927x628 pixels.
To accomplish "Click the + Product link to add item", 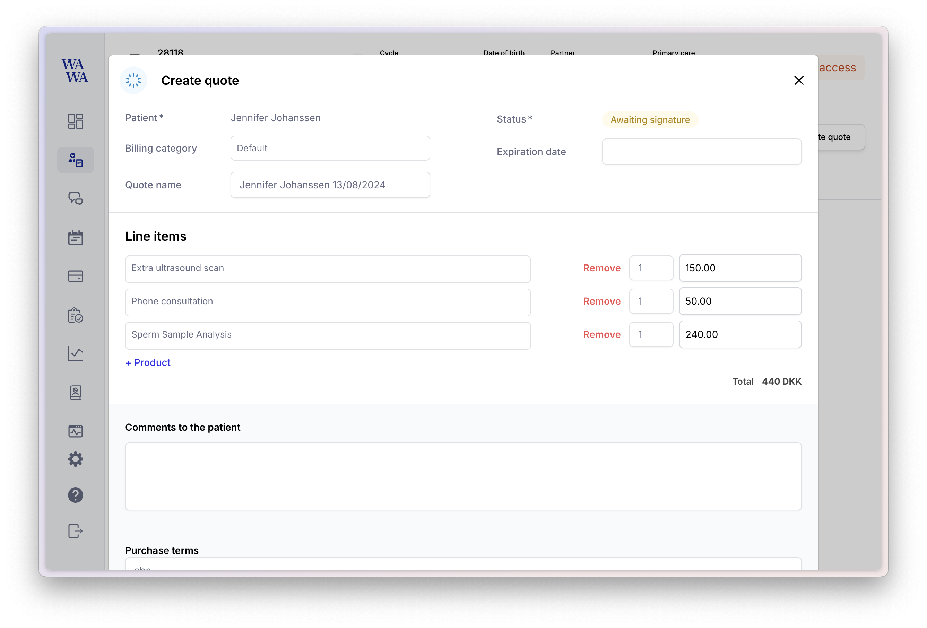I will click(148, 362).
